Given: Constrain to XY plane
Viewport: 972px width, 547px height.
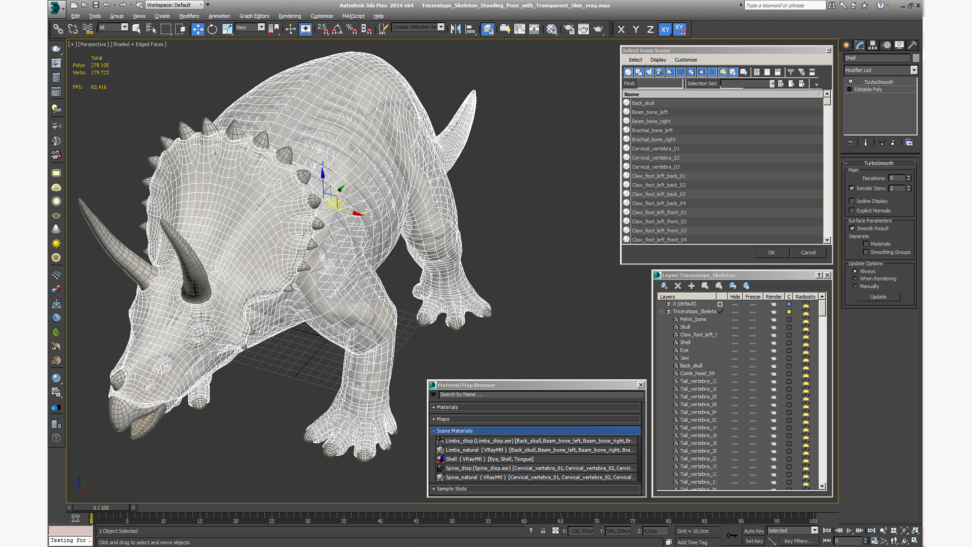Looking at the screenshot, I should coord(665,29).
